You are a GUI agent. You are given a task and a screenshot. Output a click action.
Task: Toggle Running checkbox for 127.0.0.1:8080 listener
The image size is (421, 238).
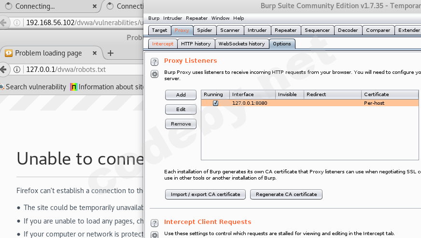pyautogui.click(x=215, y=103)
